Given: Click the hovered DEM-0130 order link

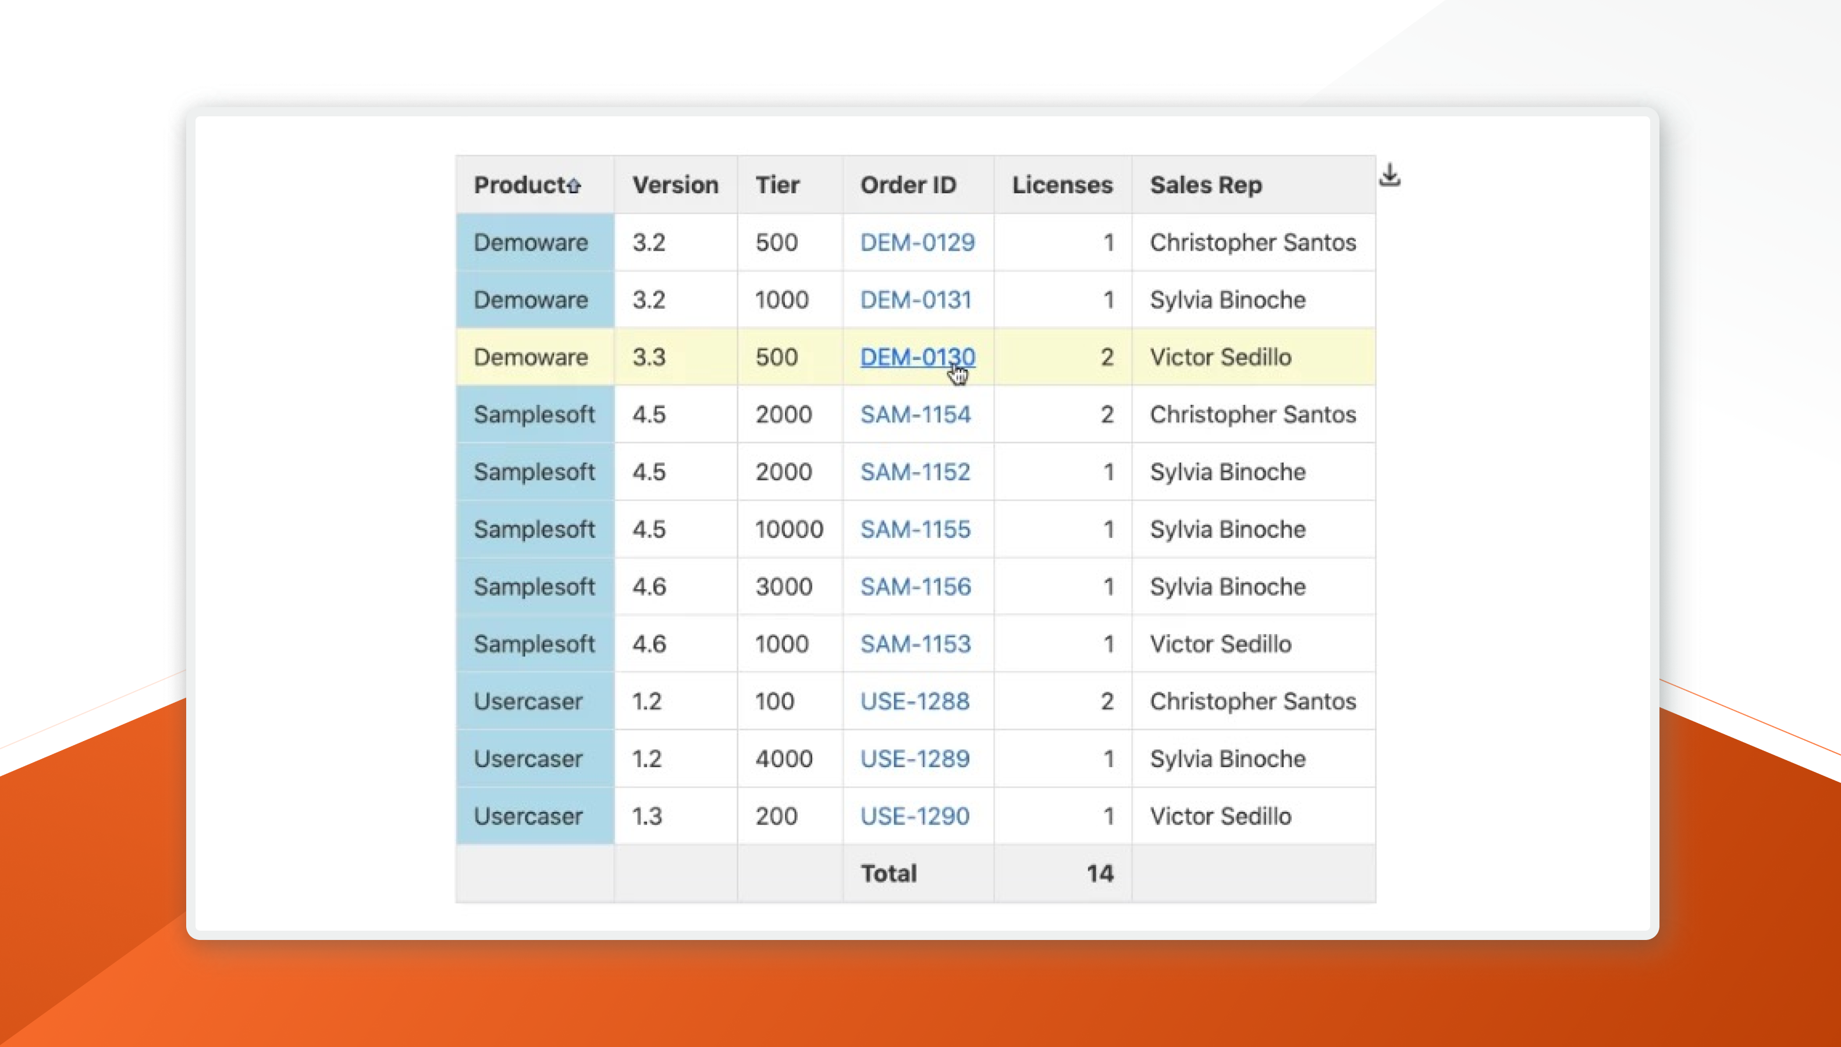Looking at the screenshot, I should coord(917,357).
